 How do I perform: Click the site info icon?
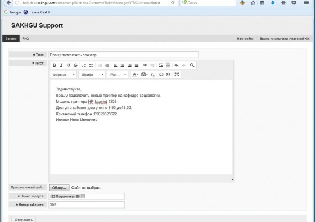click(x=17, y=3)
